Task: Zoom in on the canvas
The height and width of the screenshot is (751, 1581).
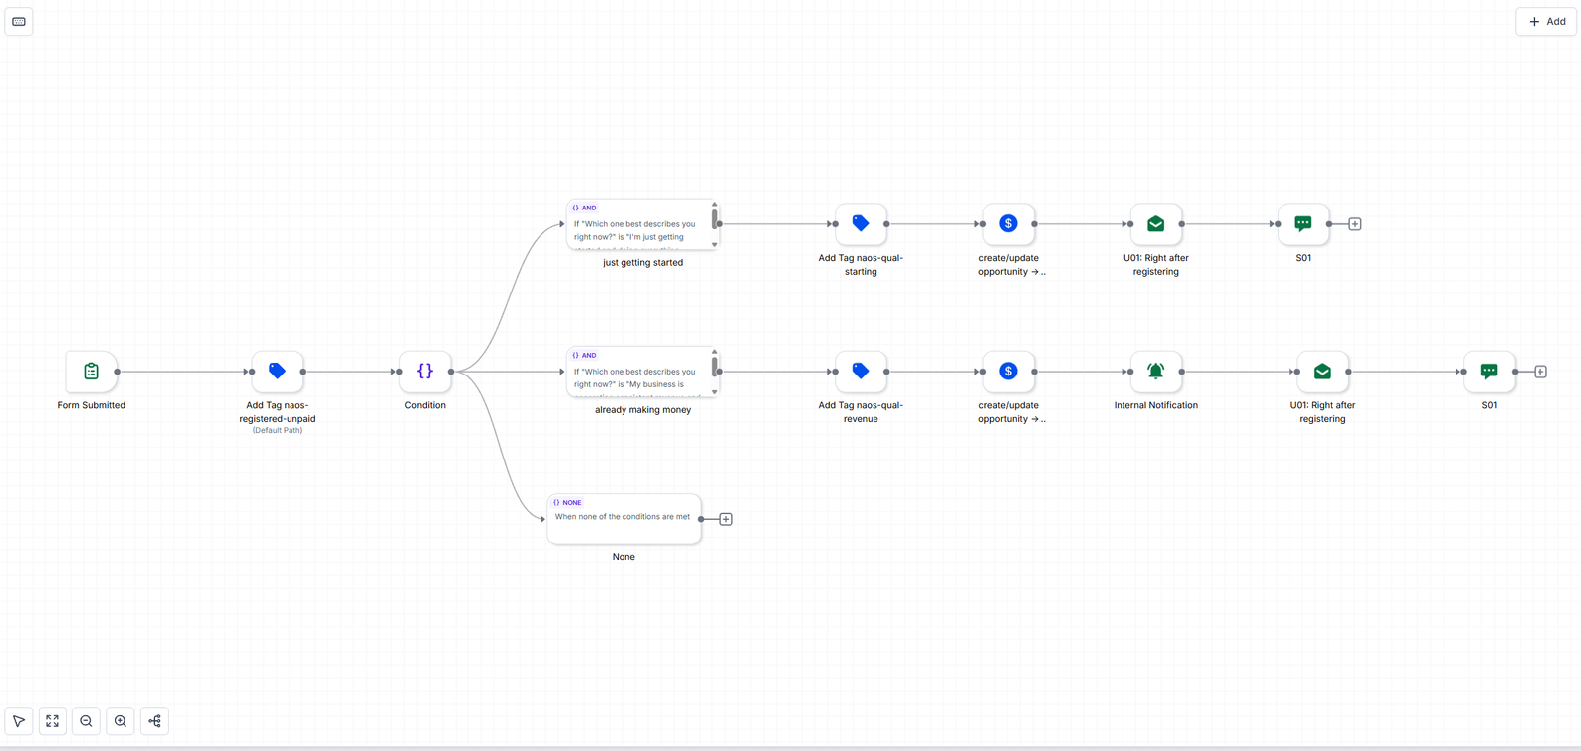Action: pos(121,721)
